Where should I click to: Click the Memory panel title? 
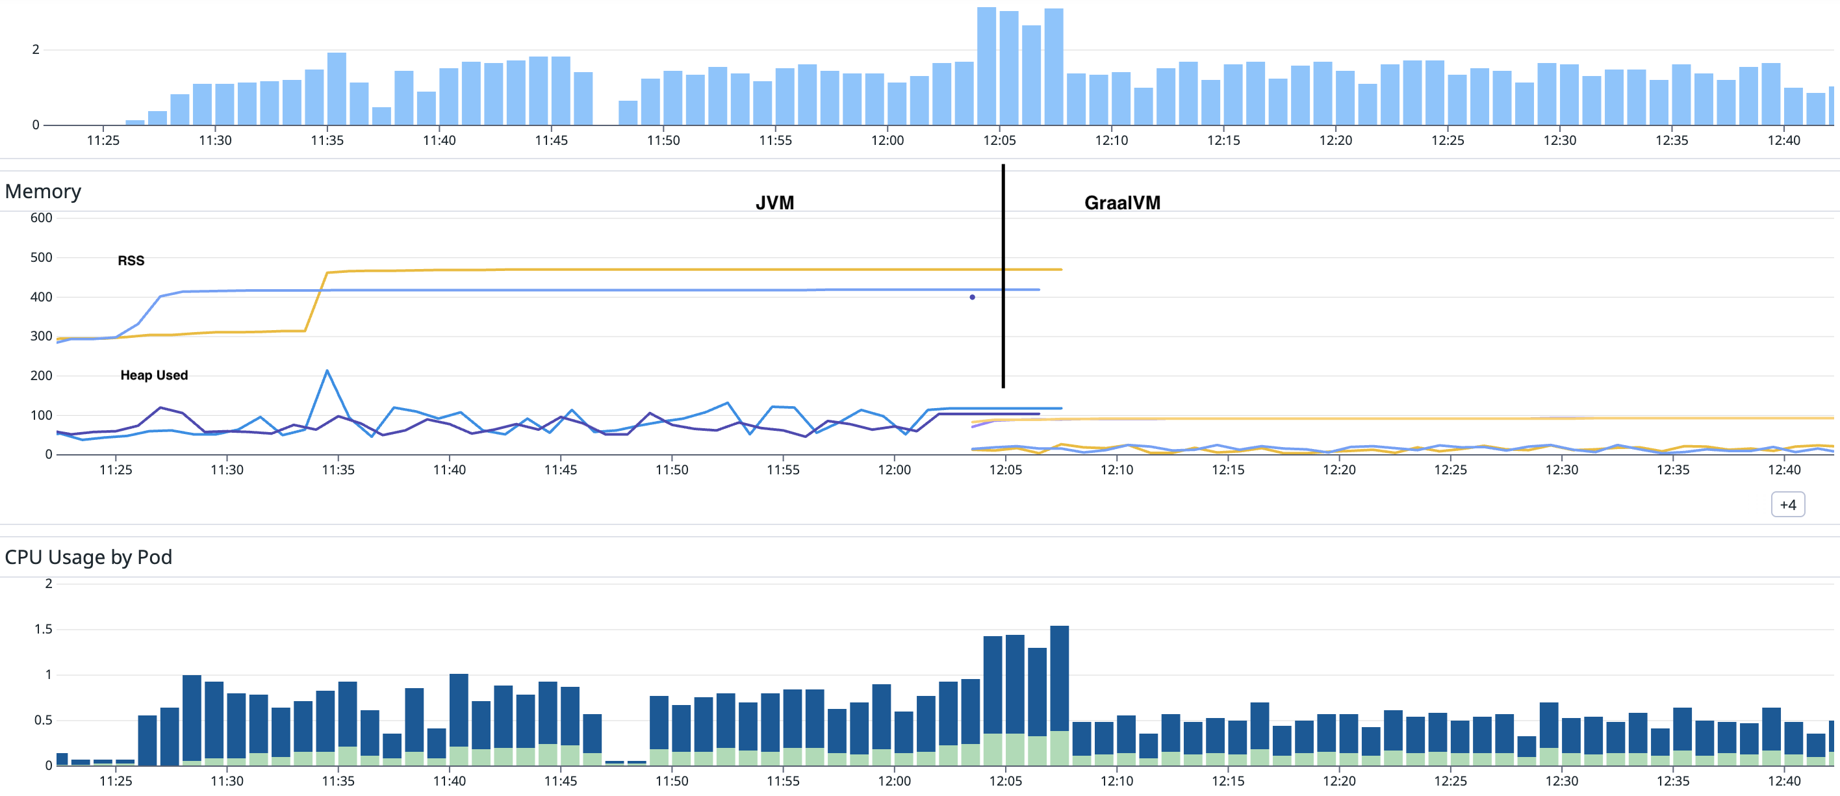click(x=43, y=192)
